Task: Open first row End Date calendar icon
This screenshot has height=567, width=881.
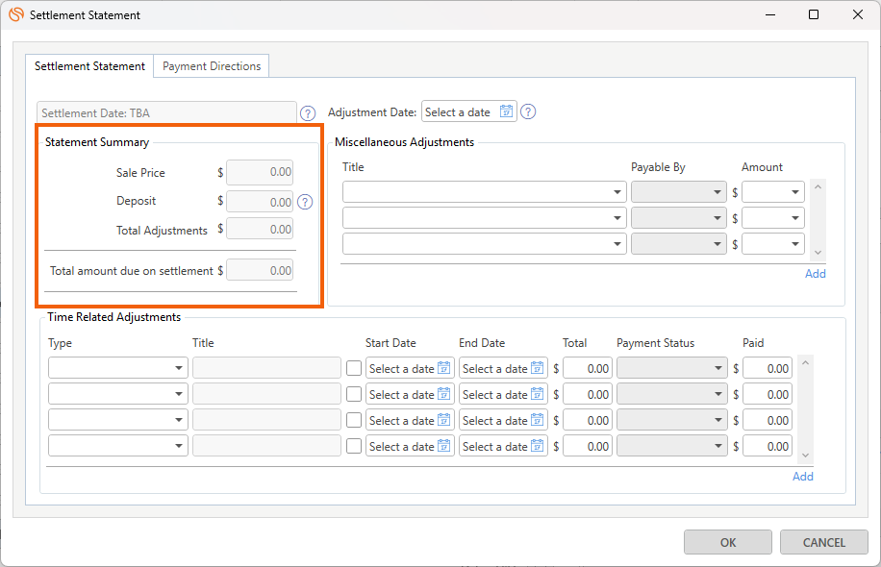Action: [x=538, y=368]
